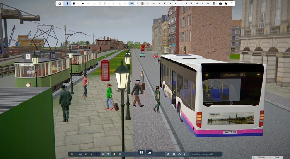The image size is (290, 159).
Task: Click the greyed-out icon beside the grid button
Action: (148, 3)
